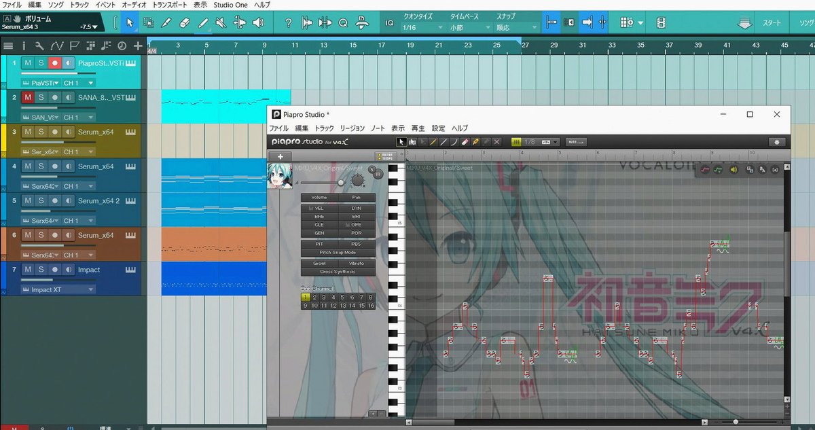815x430 pixels.
Task: Toggle the Autoscroll arrow button in toolbar
Action: tap(587, 22)
